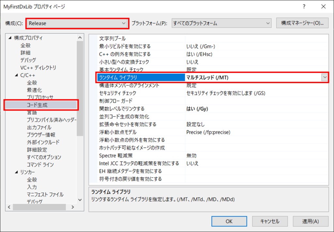Collapse the 構成プロパティ tree node
Image resolution: width=334 pixels, height=232 pixels.
pos(9,38)
